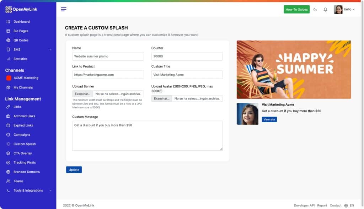
Task: Click the CTA Overlay layers icon
Action: tap(9, 153)
